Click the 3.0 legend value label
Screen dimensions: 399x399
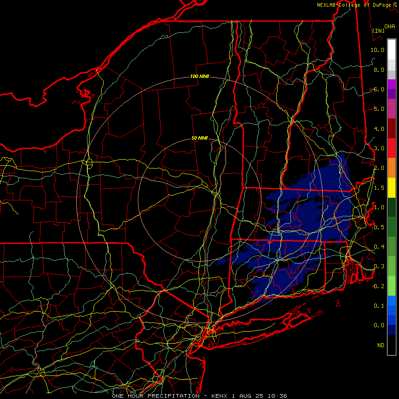379,149
